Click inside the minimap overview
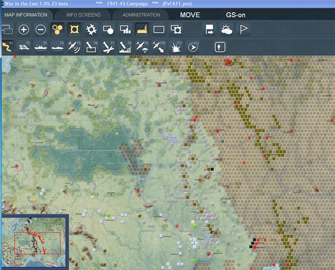This screenshot has width=335, height=270. coord(34,242)
